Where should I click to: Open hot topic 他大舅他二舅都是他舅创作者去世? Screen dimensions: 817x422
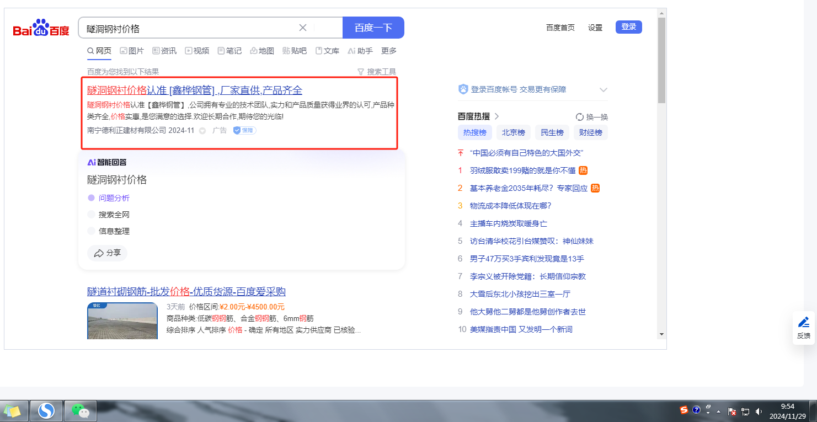(528, 312)
